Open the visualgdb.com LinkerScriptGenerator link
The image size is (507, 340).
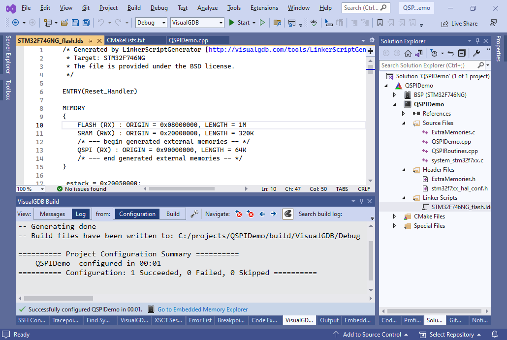point(287,49)
